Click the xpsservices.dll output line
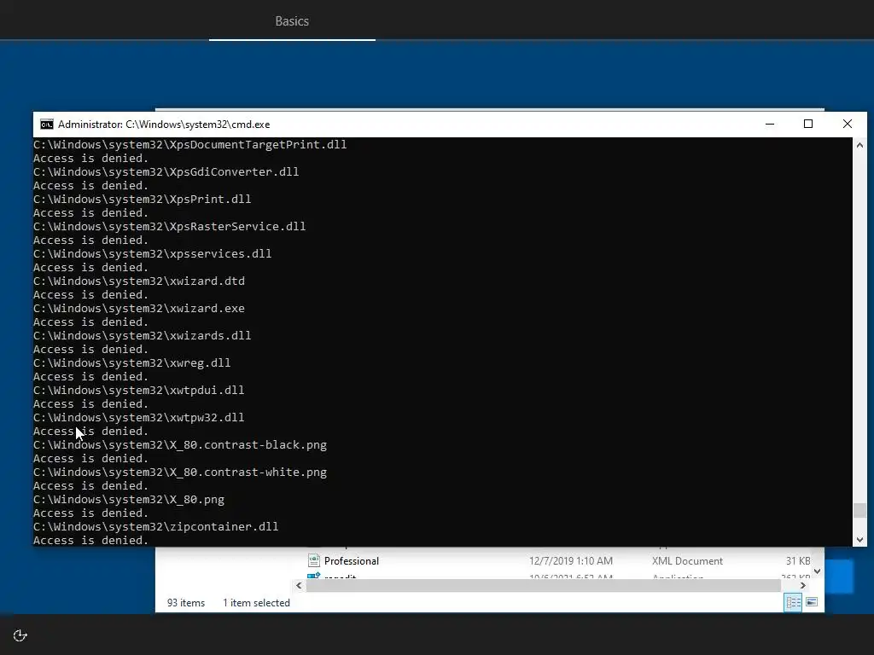The image size is (874, 655). tap(152, 254)
